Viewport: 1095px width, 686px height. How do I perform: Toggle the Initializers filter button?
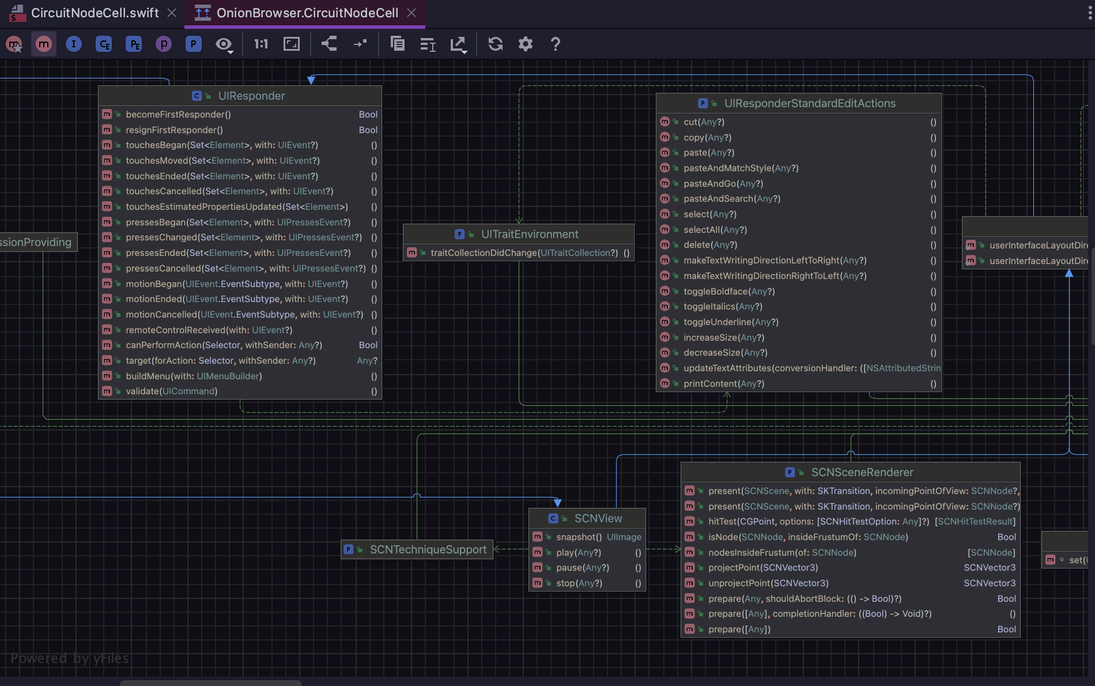click(74, 44)
